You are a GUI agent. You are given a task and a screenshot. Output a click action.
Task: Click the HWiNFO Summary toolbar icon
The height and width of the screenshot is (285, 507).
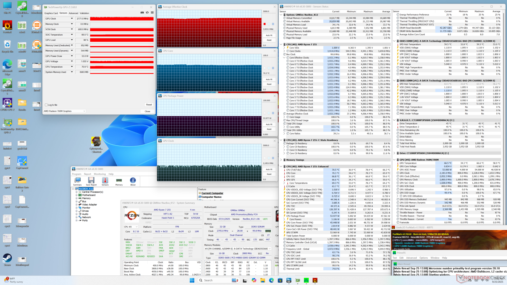(77, 181)
